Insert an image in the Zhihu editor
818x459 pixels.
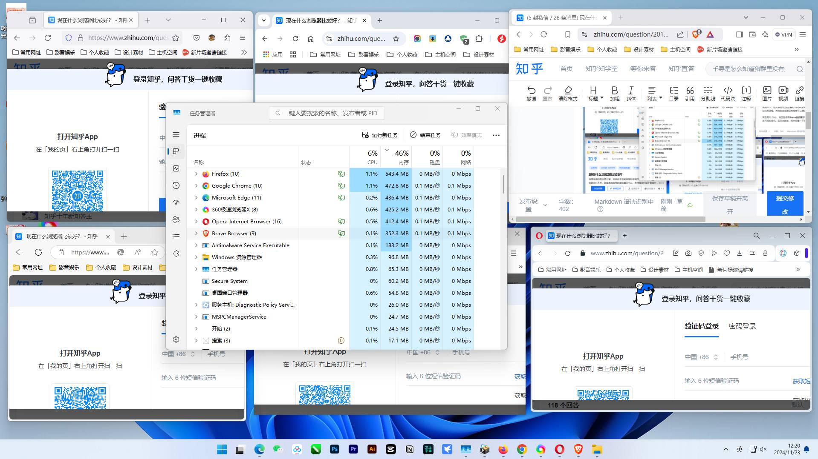[767, 93]
